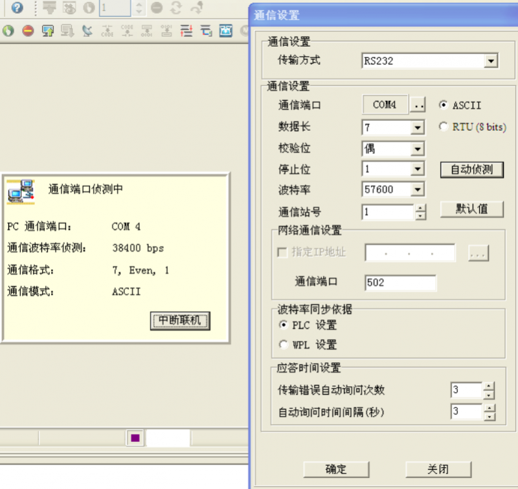Increase the 通信站号 spinner value

click(420, 208)
